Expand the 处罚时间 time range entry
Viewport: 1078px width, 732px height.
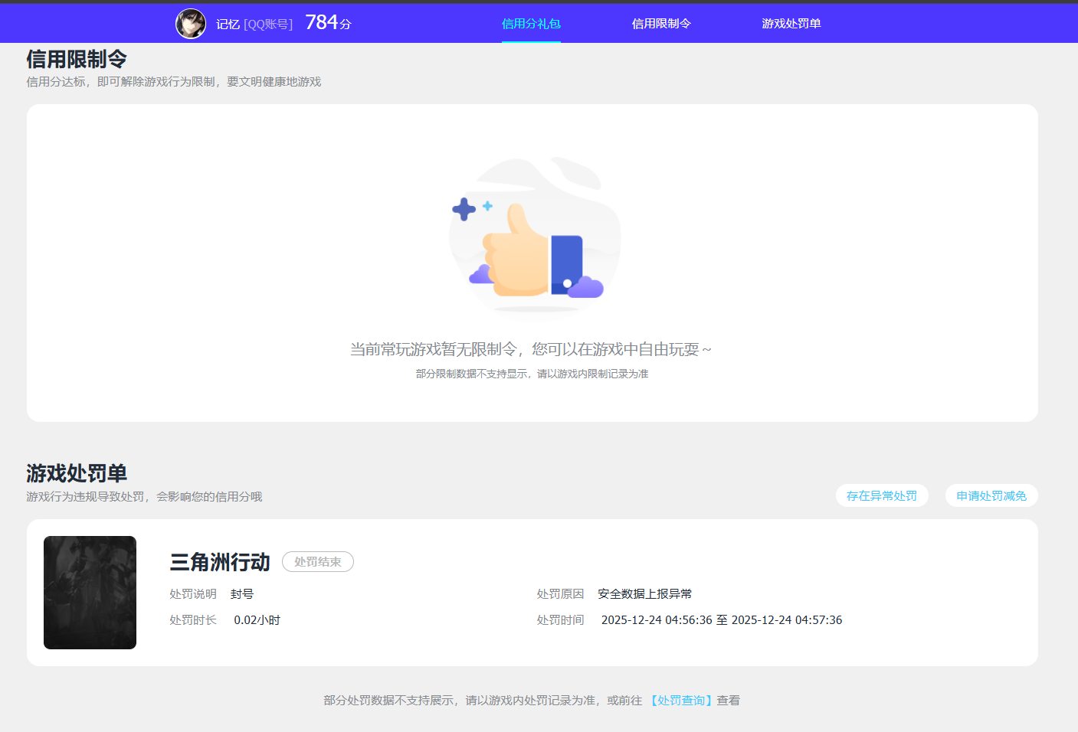pyautogui.click(x=720, y=619)
